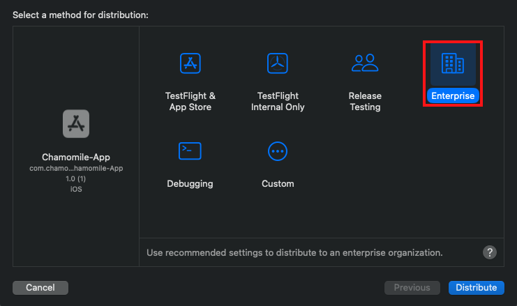The image size is (517, 306).
Task: Click the "Custom" text label
Action: [278, 184]
